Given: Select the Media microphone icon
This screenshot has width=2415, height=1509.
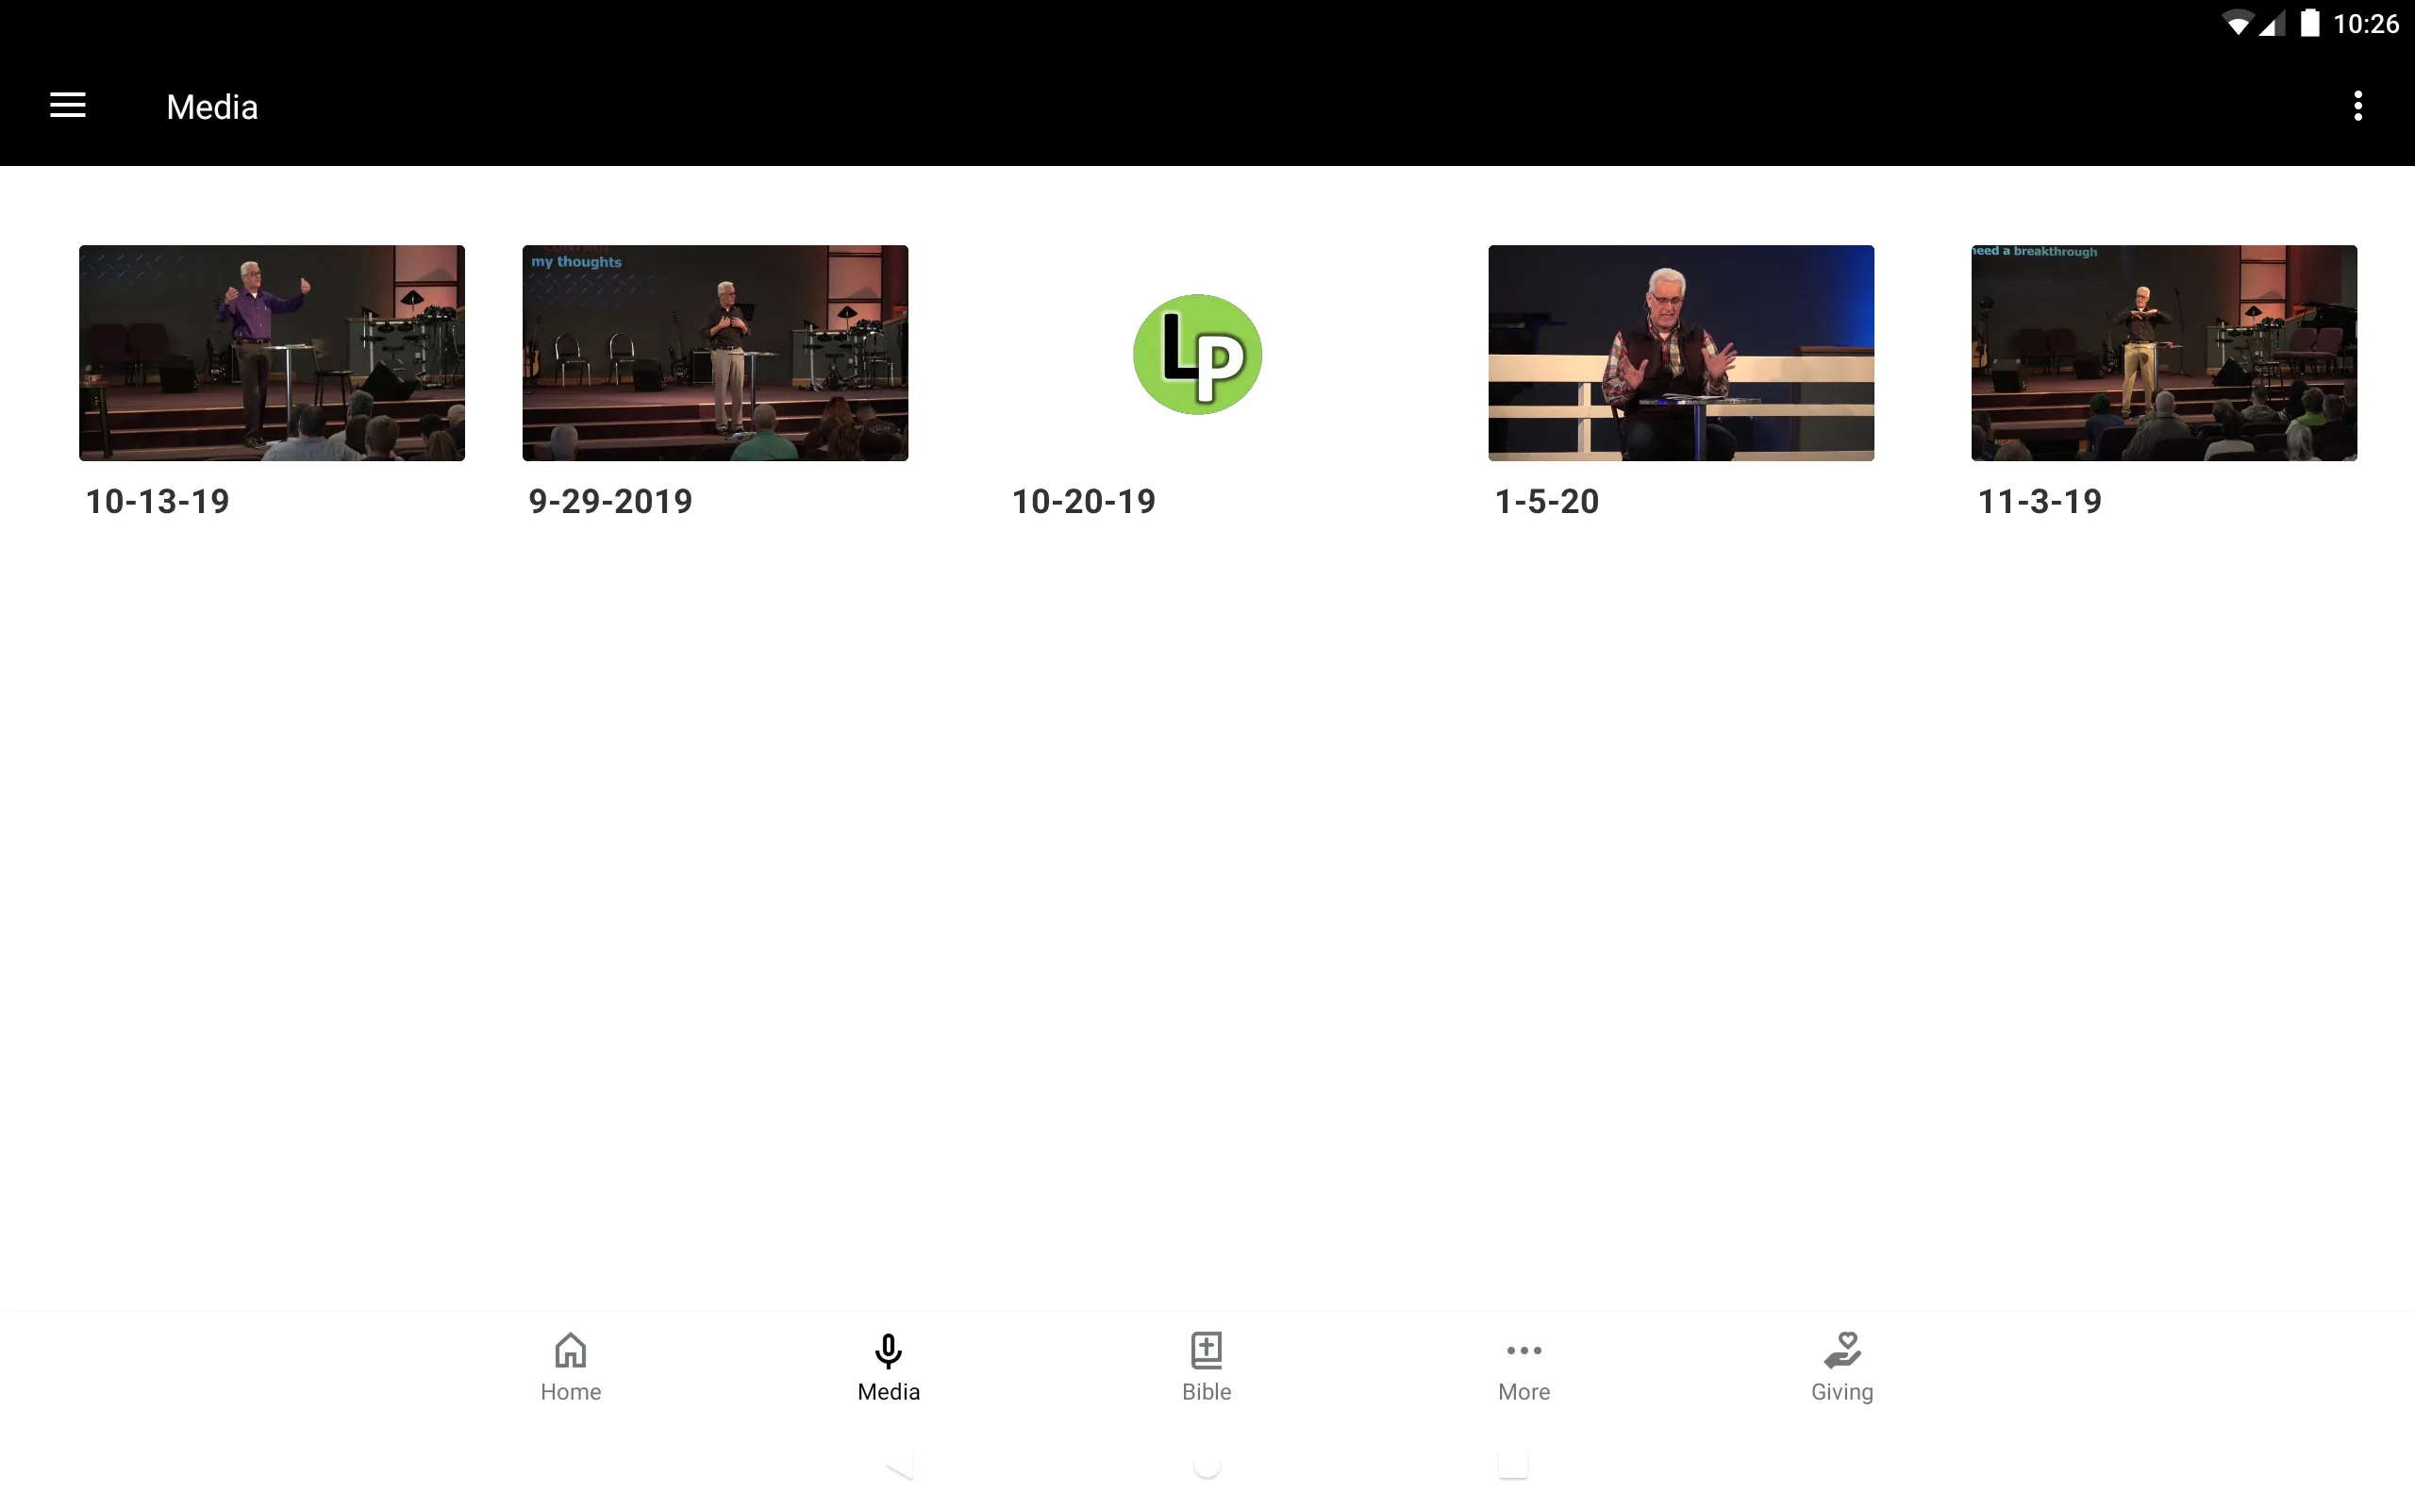Looking at the screenshot, I should (x=889, y=1351).
